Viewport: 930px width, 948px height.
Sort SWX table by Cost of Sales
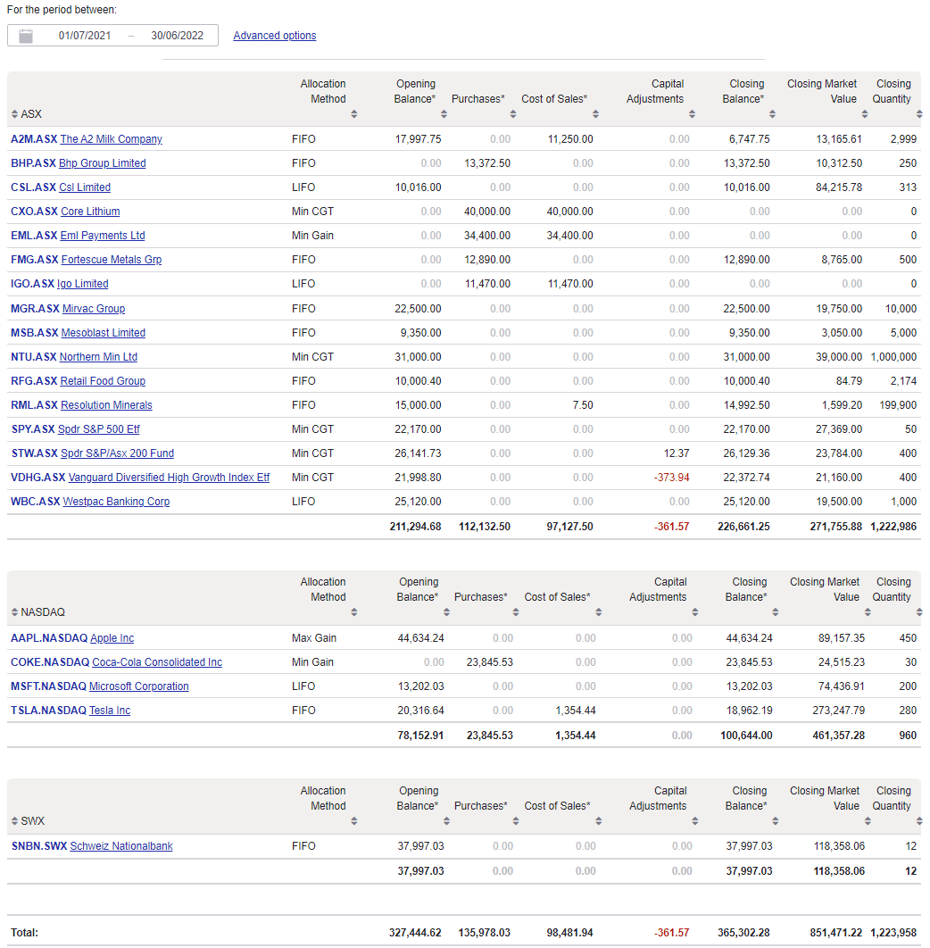pos(598,821)
